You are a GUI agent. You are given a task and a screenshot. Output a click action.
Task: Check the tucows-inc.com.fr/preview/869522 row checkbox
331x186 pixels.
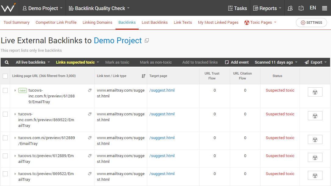tap(5, 114)
